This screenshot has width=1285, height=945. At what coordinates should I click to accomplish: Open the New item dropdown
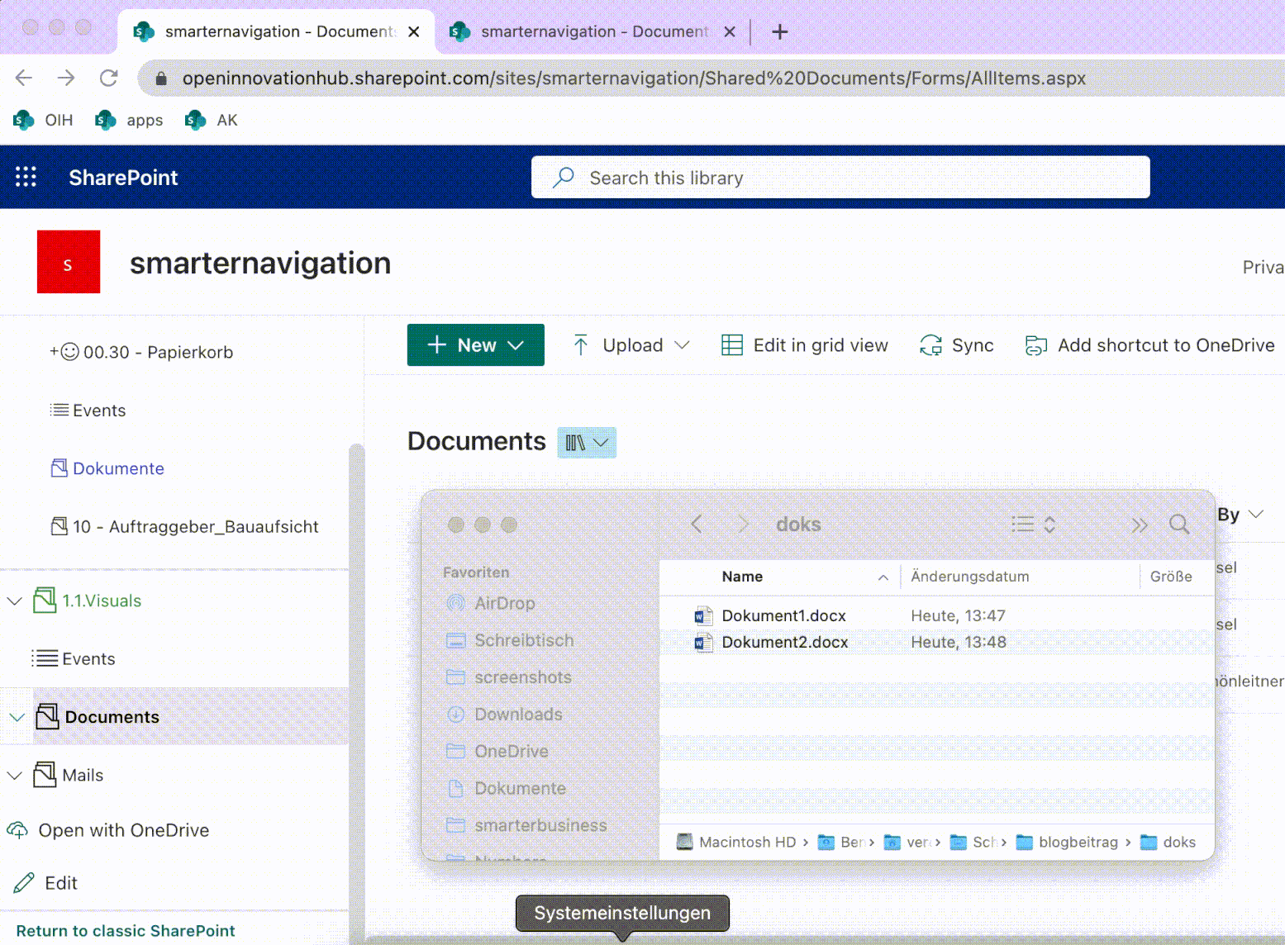point(517,344)
